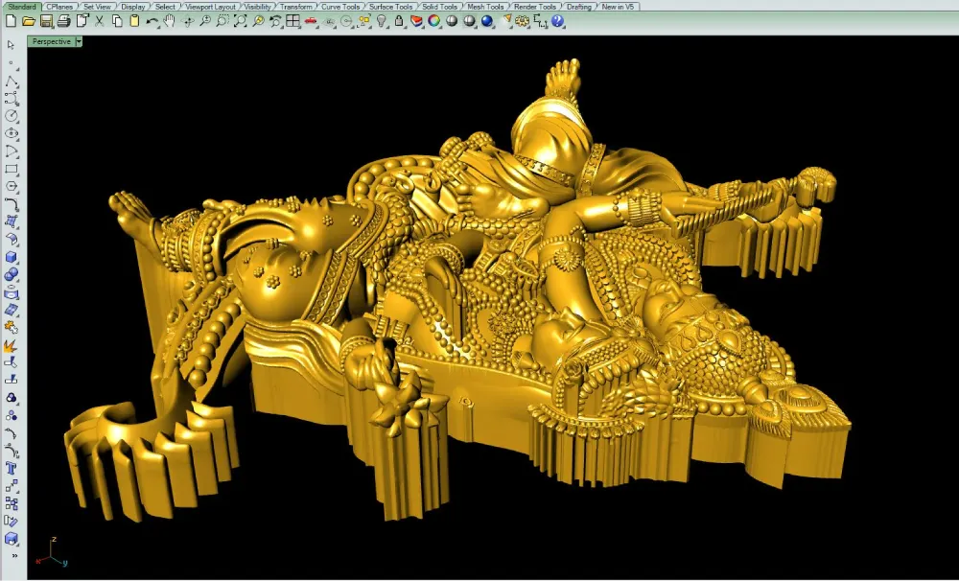Select the Rotate View tool

point(187,21)
